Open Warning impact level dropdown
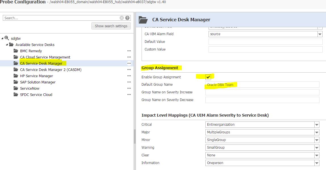The image size is (326, 170). tap(317, 148)
